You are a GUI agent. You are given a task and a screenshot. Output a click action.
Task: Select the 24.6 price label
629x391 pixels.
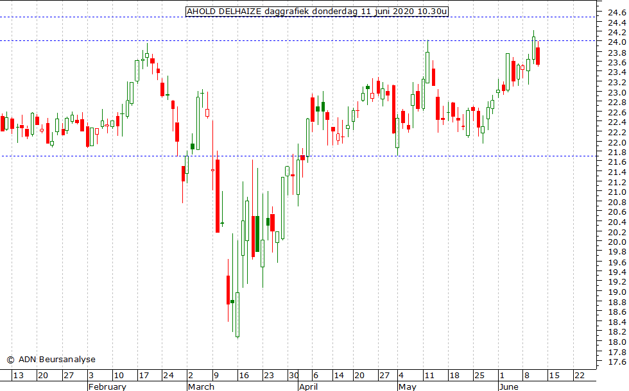click(617, 12)
